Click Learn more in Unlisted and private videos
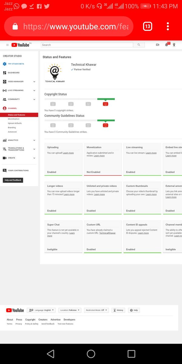 pyautogui.click(x=99, y=194)
